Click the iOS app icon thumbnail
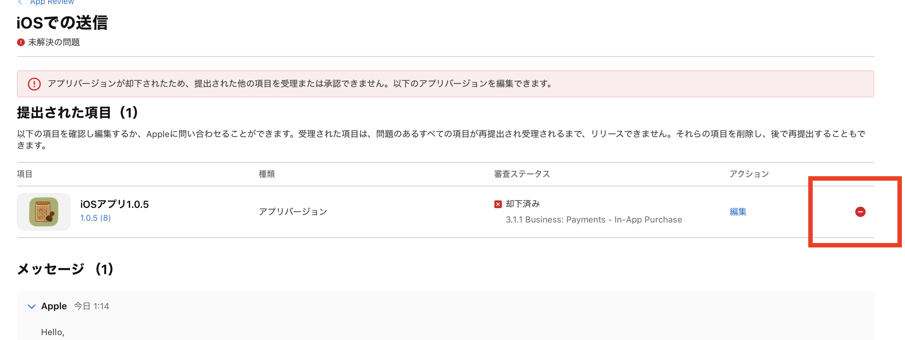Image resolution: width=905 pixels, height=340 pixels. 44,212
